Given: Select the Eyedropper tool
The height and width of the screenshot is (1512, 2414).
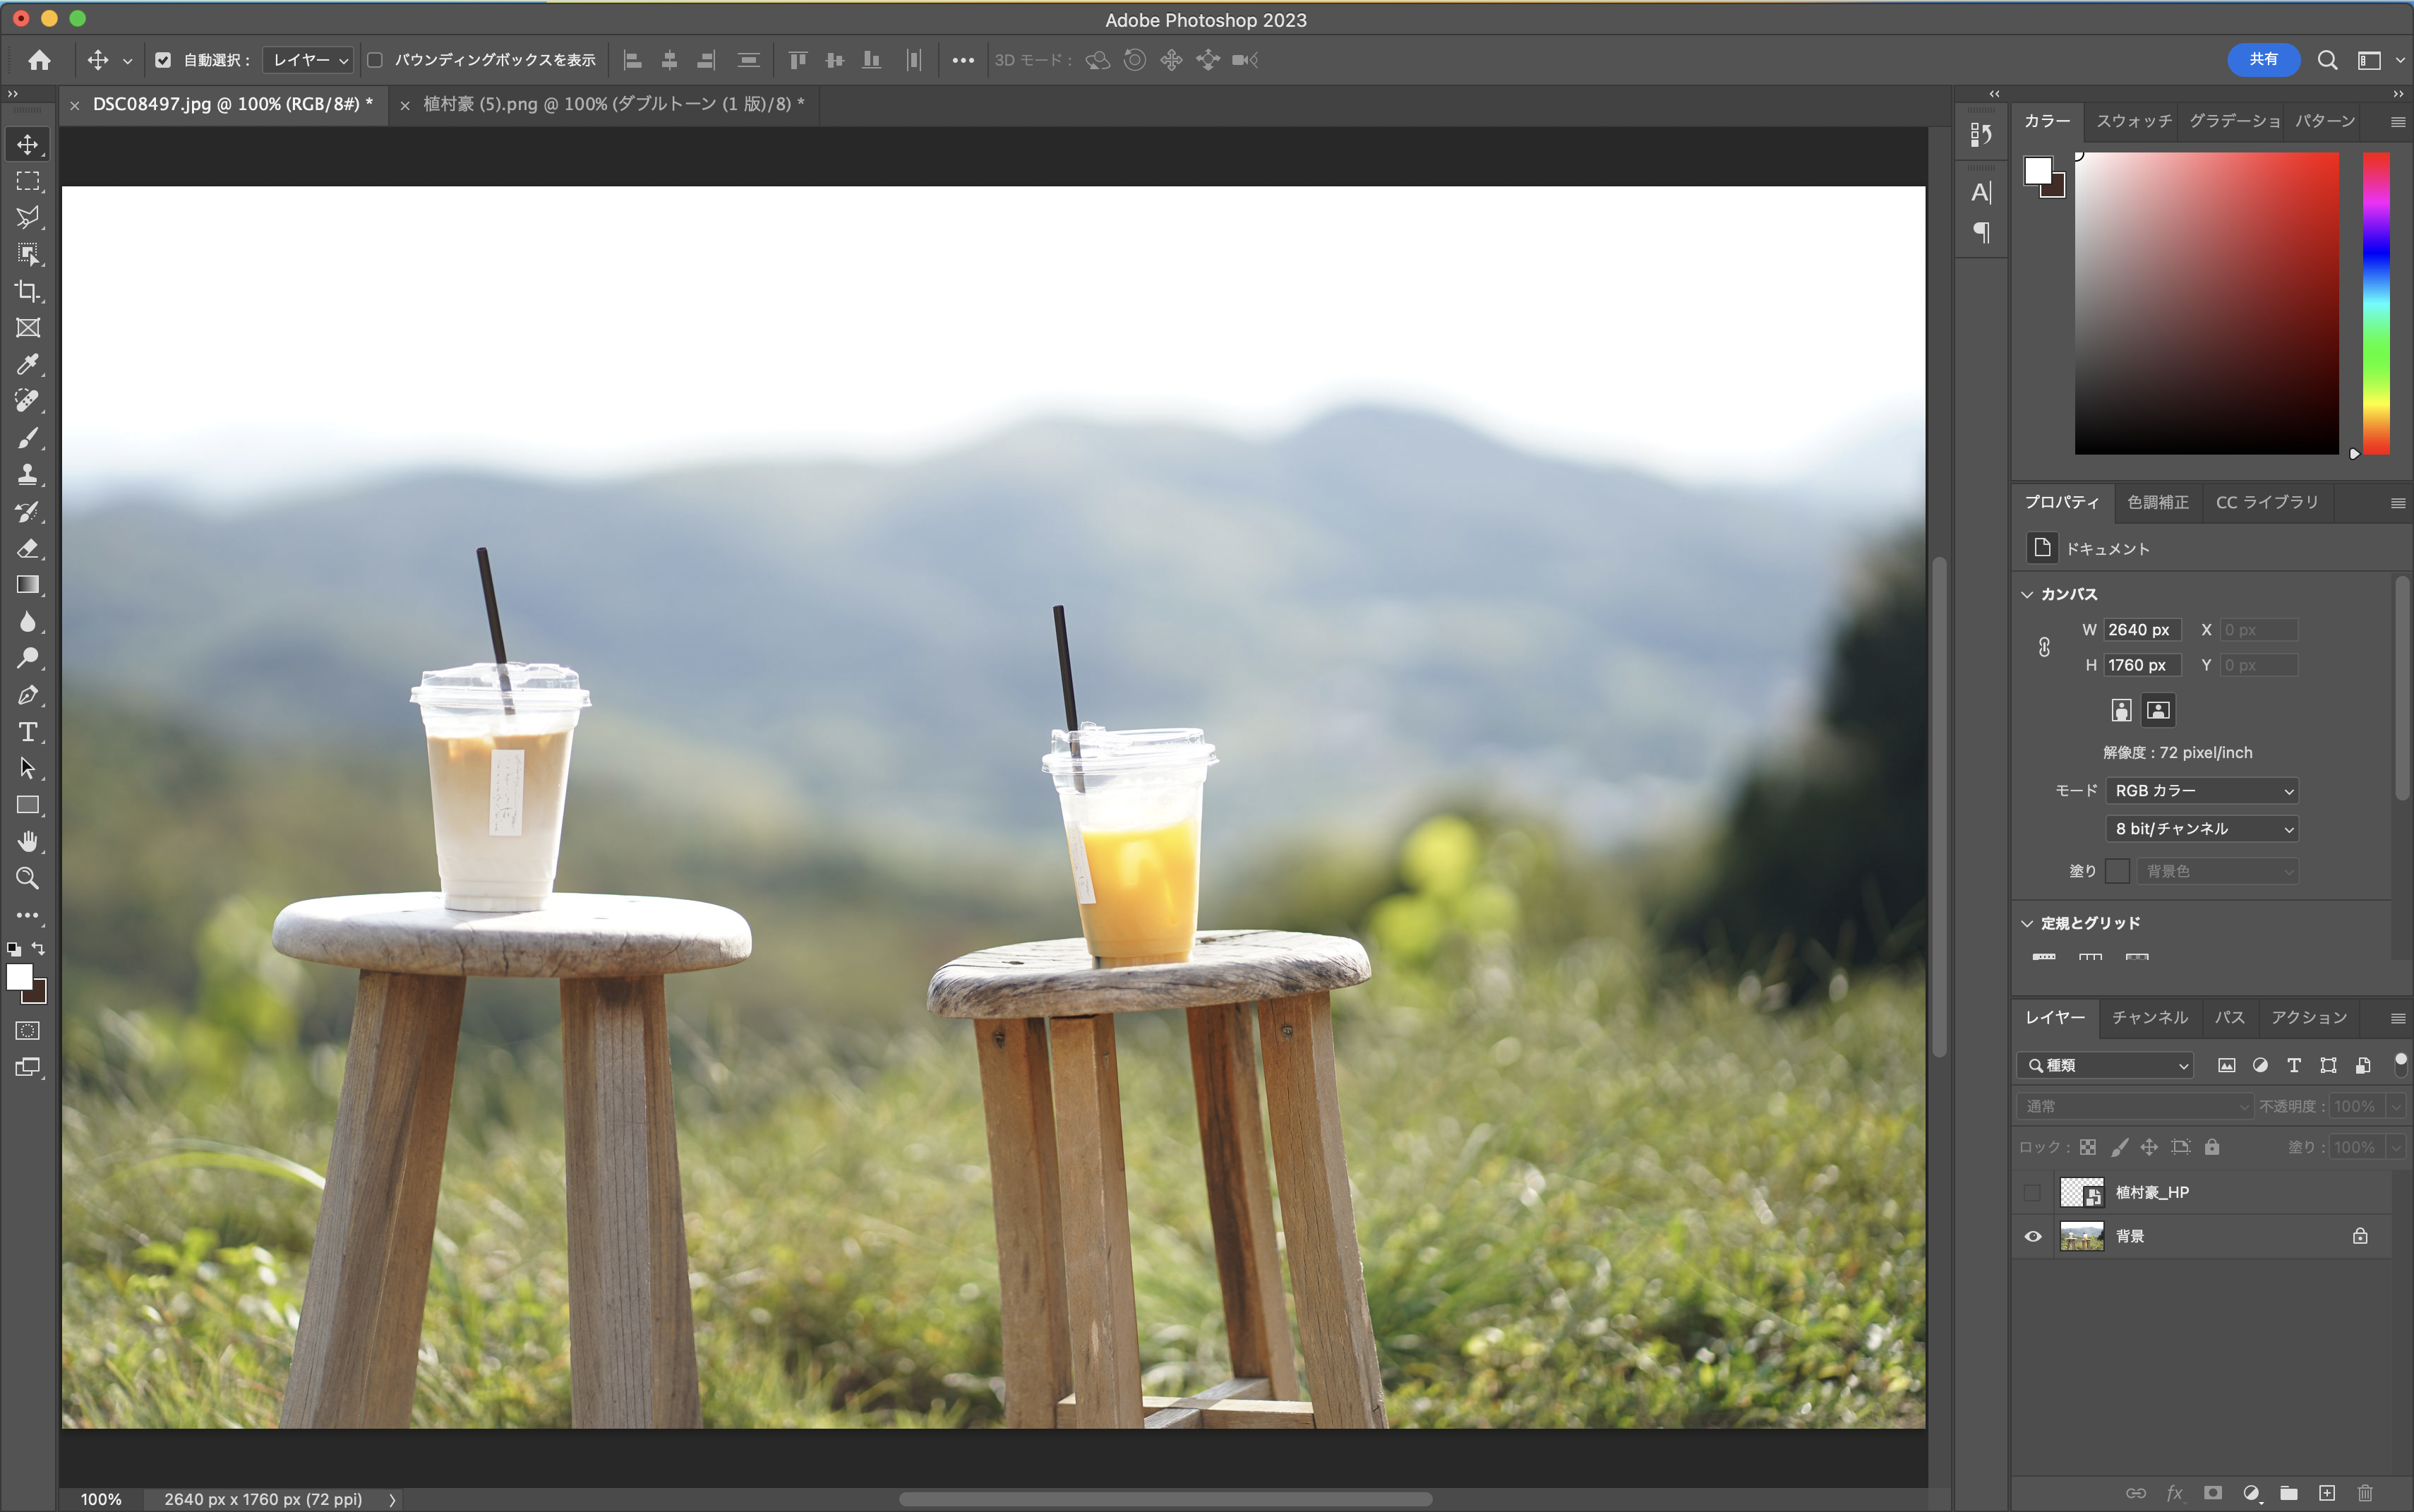Looking at the screenshot, I should 28,364.
